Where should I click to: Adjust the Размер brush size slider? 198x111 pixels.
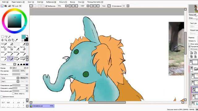pyautogui.click(x=20, y=68)
